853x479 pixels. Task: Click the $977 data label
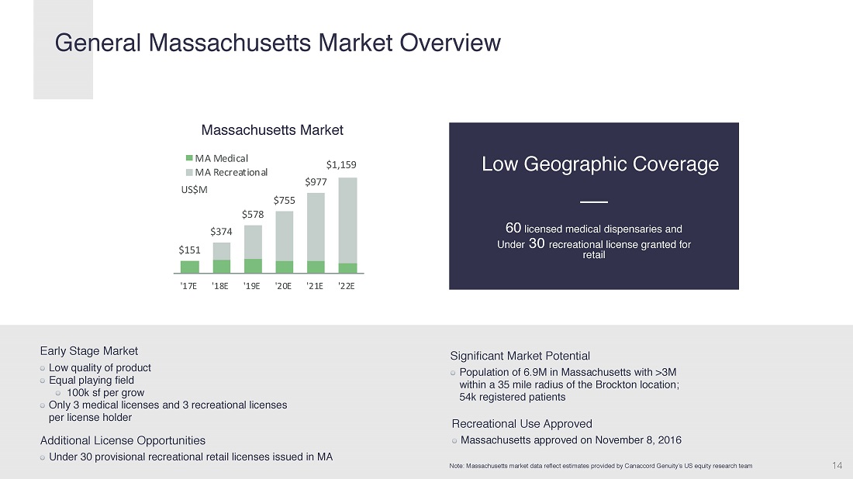pyautogui.click(x=316, y=181)
